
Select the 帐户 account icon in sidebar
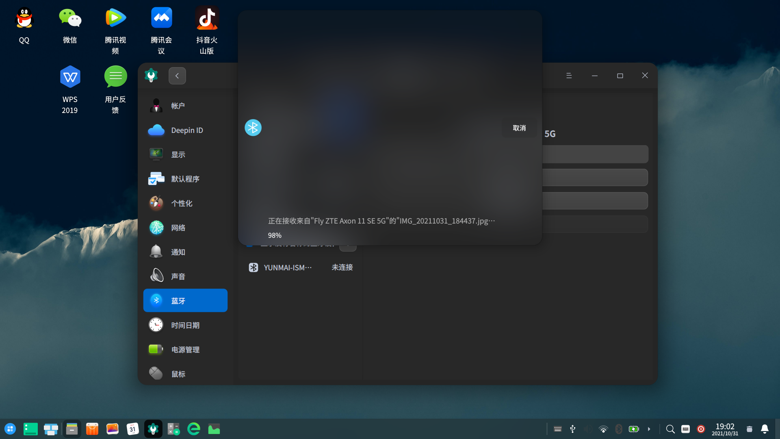(156, 106)
